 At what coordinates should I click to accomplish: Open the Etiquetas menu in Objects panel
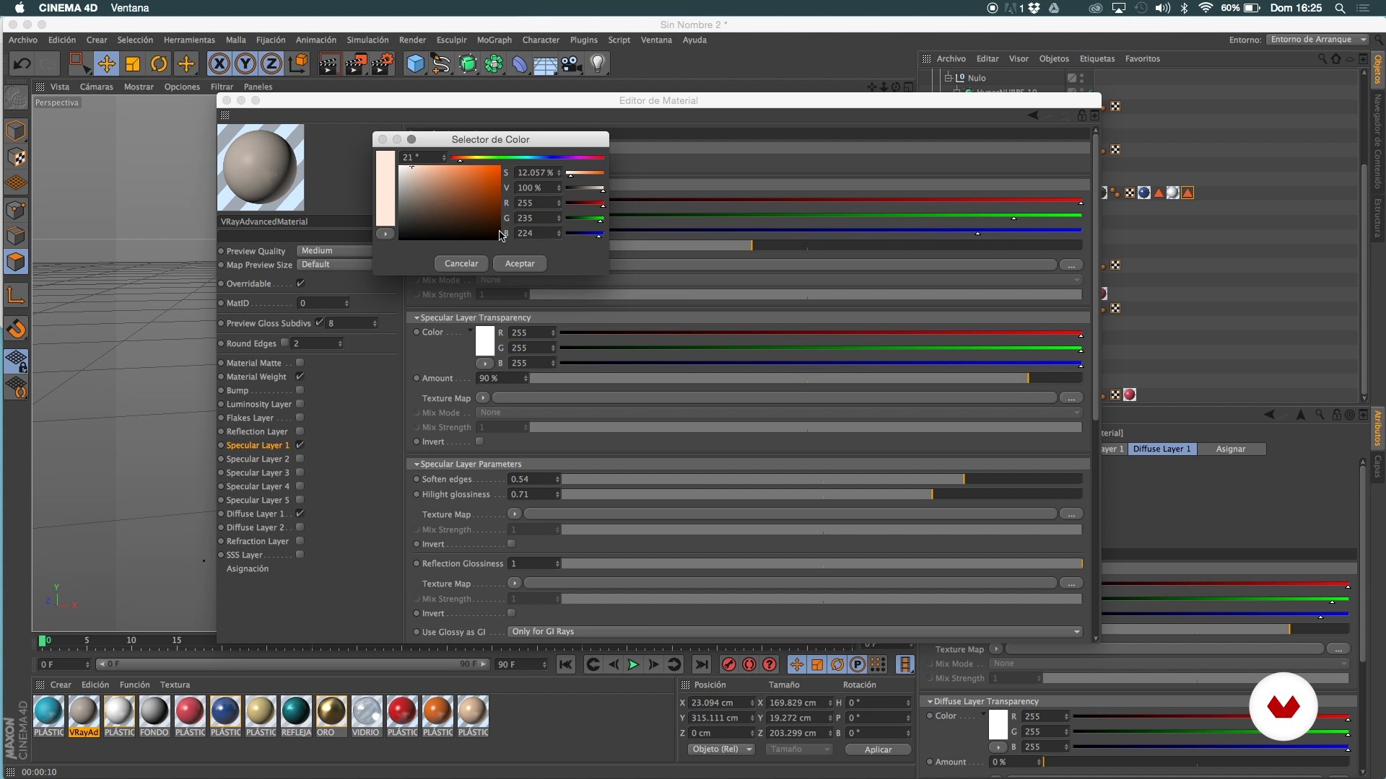click(1097, 58)
